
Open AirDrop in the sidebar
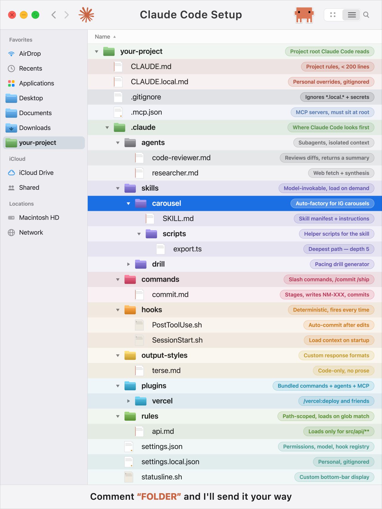point(44,54)
